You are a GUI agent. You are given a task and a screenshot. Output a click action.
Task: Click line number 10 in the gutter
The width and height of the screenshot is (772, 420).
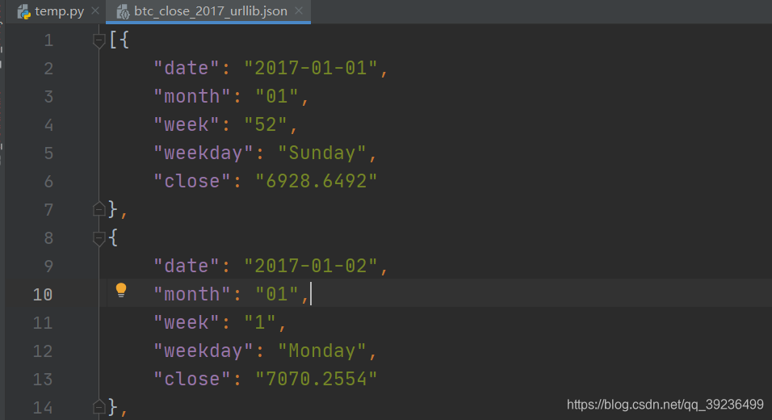(43, 294)
